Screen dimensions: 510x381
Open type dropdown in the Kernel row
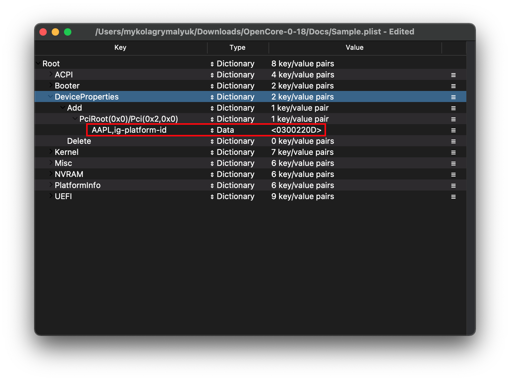tap(212, 152)
